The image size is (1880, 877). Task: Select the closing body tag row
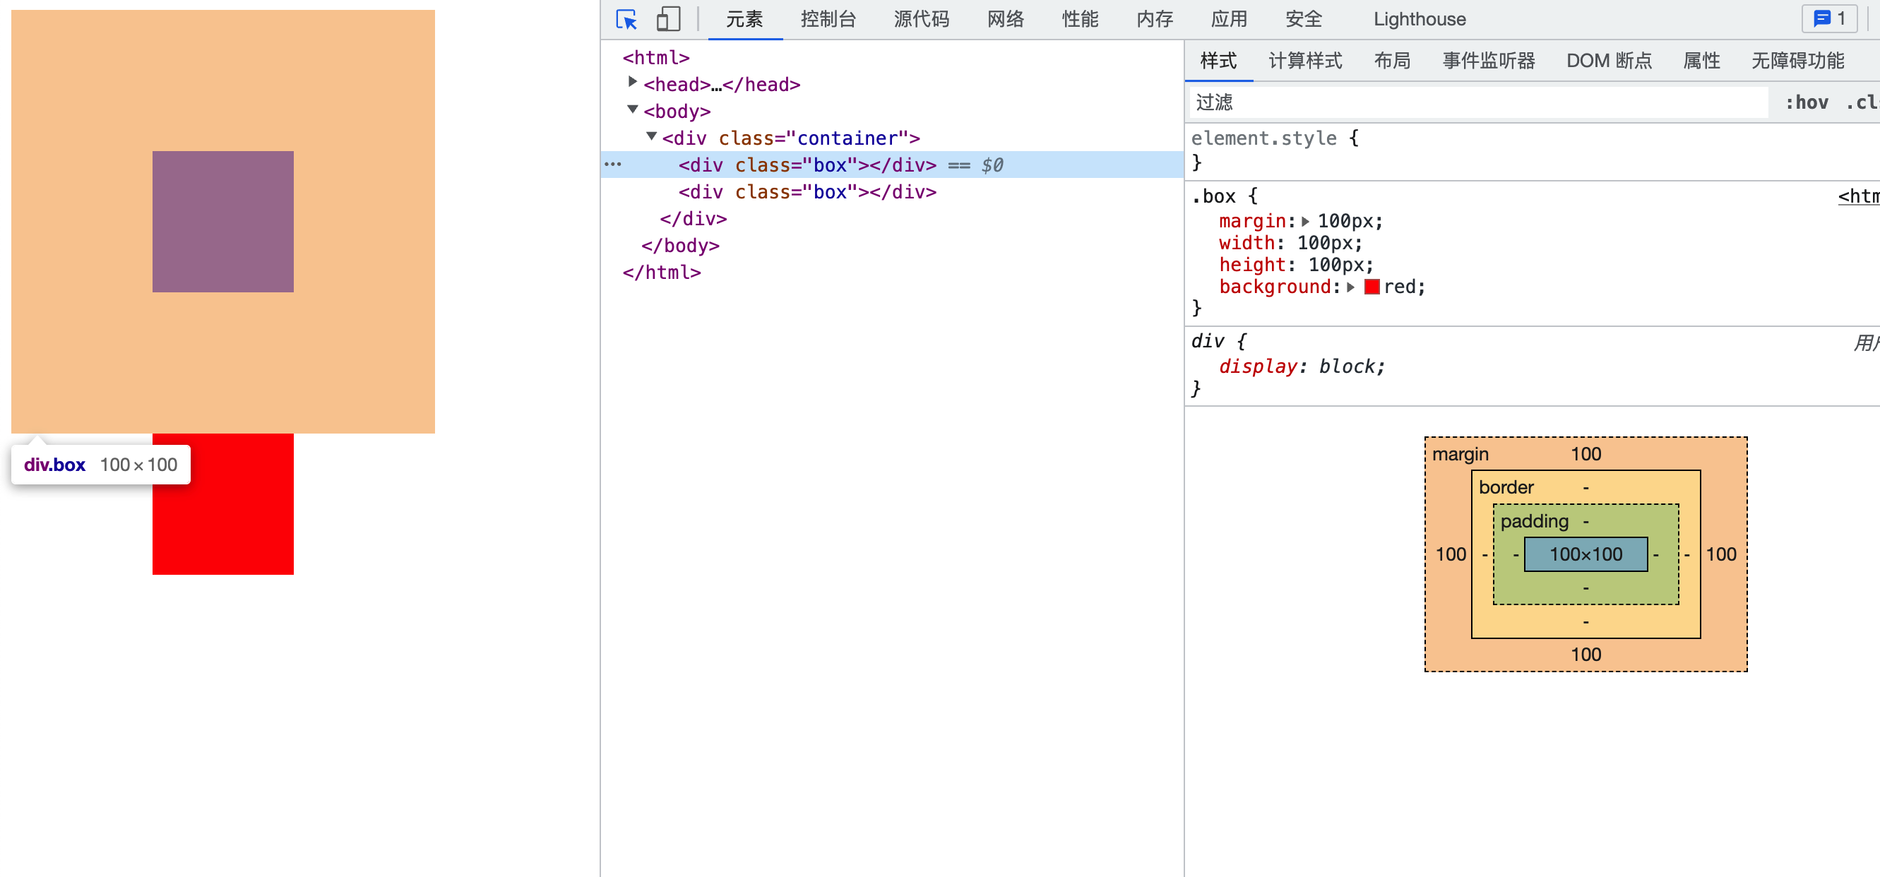(x=680, y=246)
